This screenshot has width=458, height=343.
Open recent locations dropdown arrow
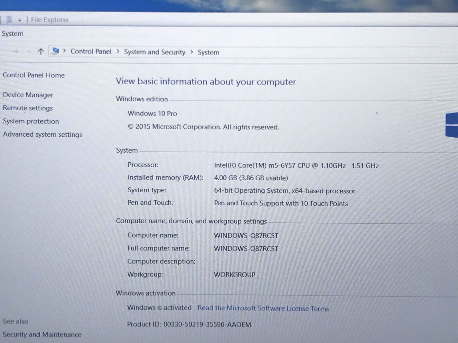tap(29, 51)
